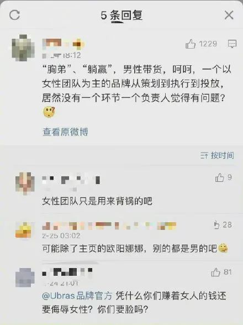Refresh the replies using the reload icon
This screenshot has width=243, height=325.
14,15
